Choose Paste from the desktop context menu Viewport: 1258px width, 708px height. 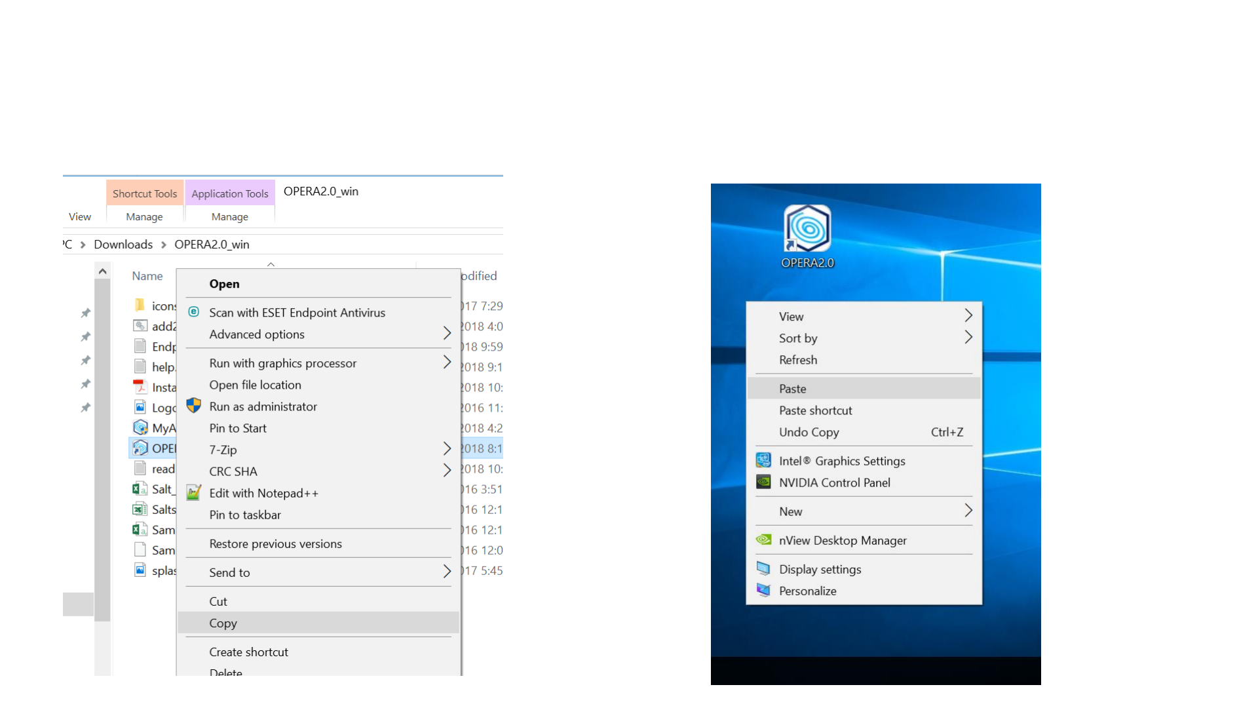[x=793, y=388]
